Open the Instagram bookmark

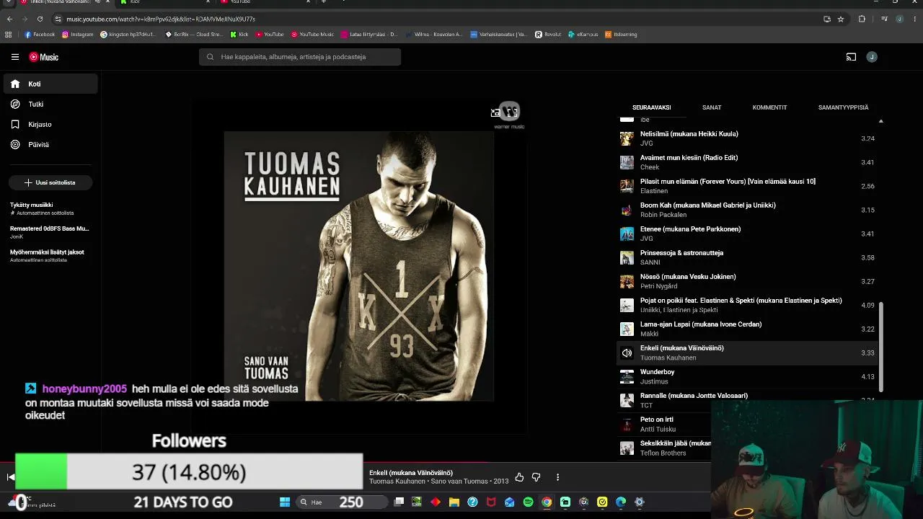point(78,34)
